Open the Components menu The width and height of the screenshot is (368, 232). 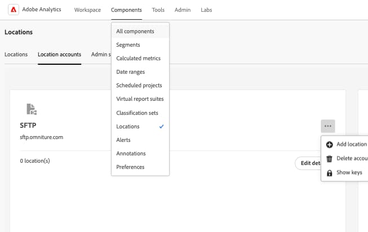126,10
